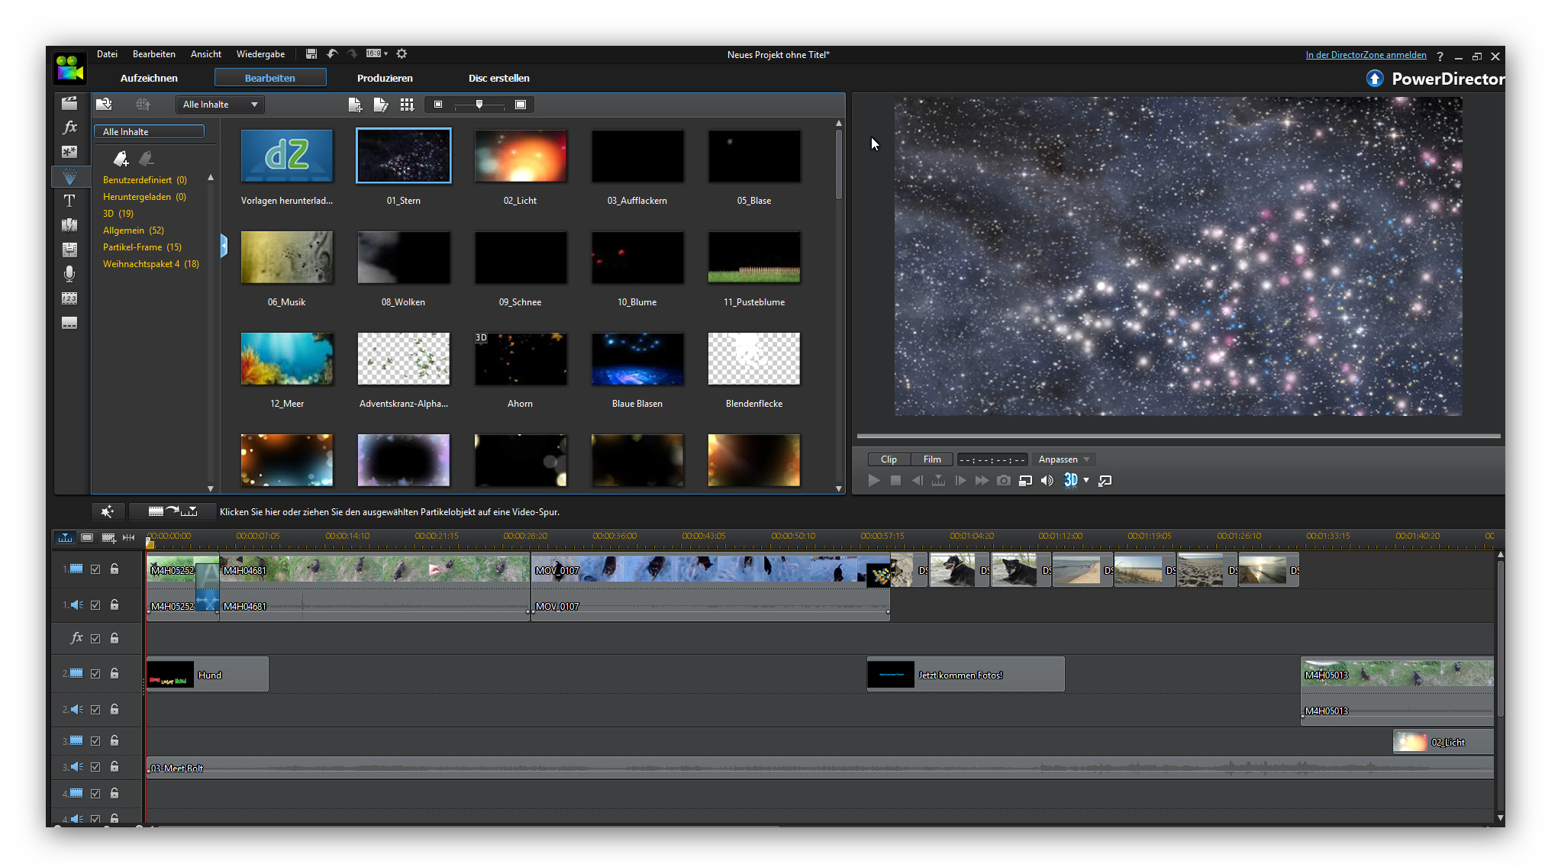Open the Chapter Room 123 icon

pyautogui.click(x=69, y=298)
